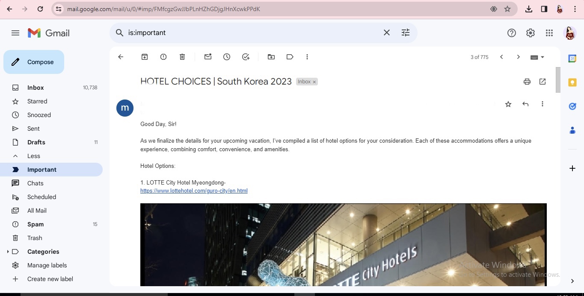
Task: Open the Starred folder
Action: pos(51,101)
